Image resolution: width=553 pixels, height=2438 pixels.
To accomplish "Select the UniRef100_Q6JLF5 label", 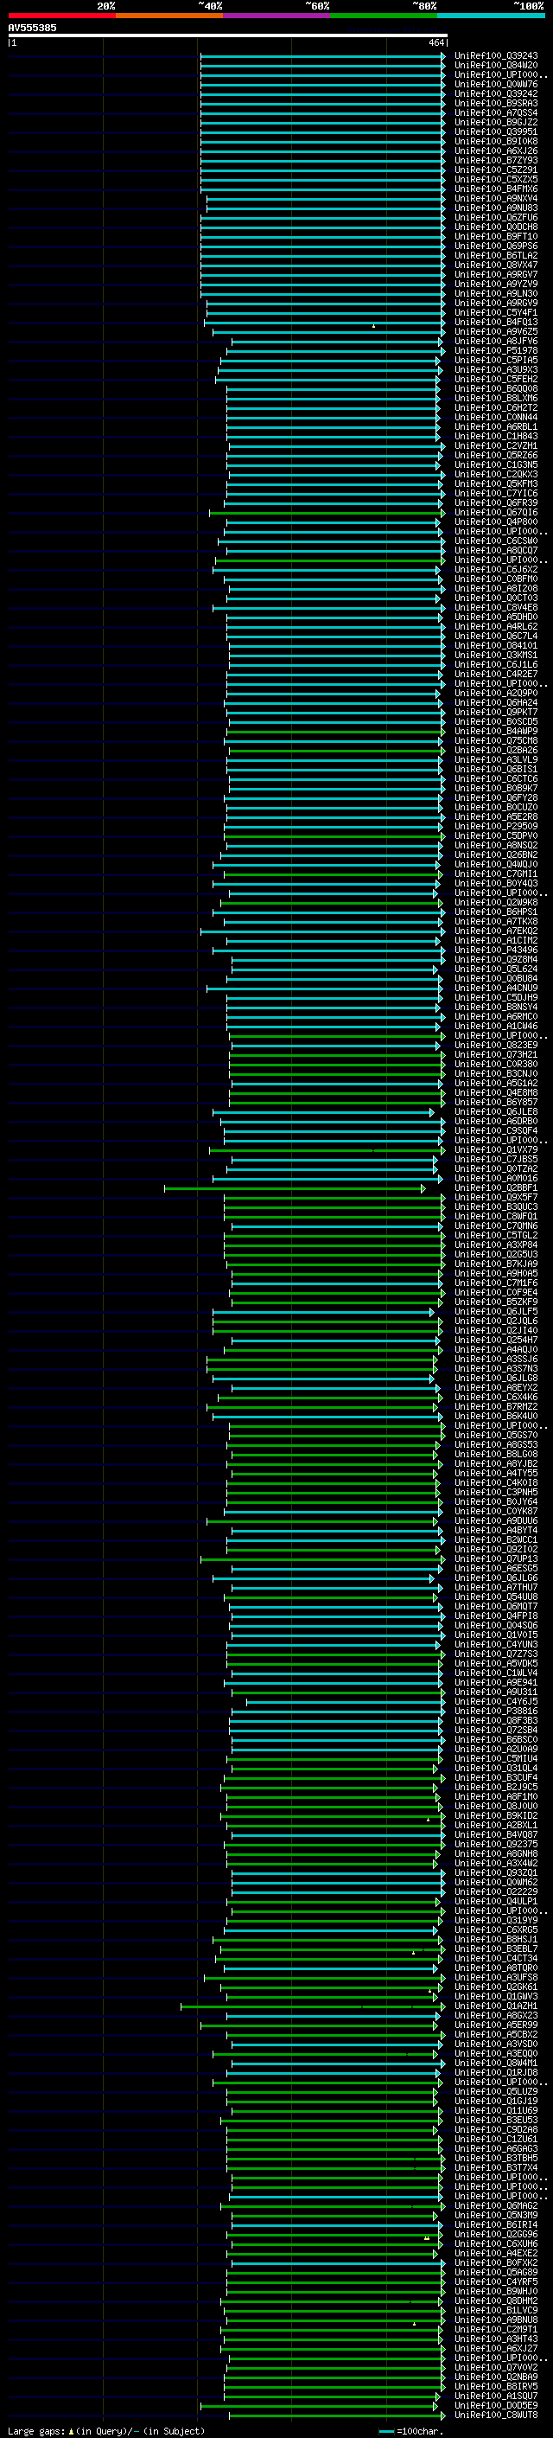I will coord(496,1312).
